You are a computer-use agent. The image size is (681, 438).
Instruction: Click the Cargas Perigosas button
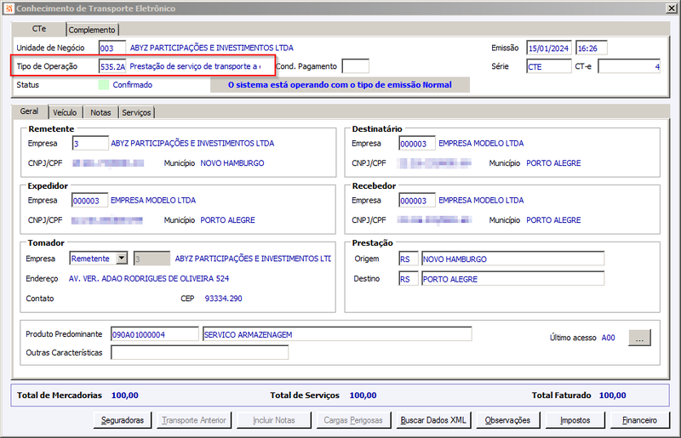coord(353,420)
